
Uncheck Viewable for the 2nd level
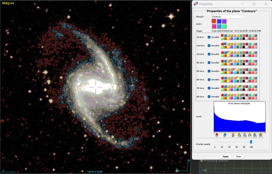point(209,46)
